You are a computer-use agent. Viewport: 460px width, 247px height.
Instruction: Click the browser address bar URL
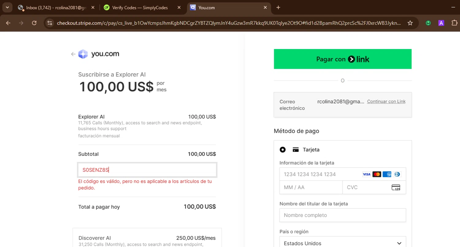tap(228, 23)
